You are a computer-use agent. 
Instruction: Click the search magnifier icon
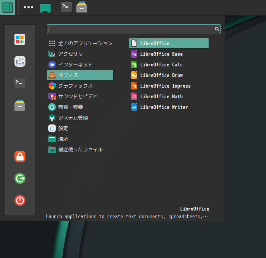click(217, 29)
